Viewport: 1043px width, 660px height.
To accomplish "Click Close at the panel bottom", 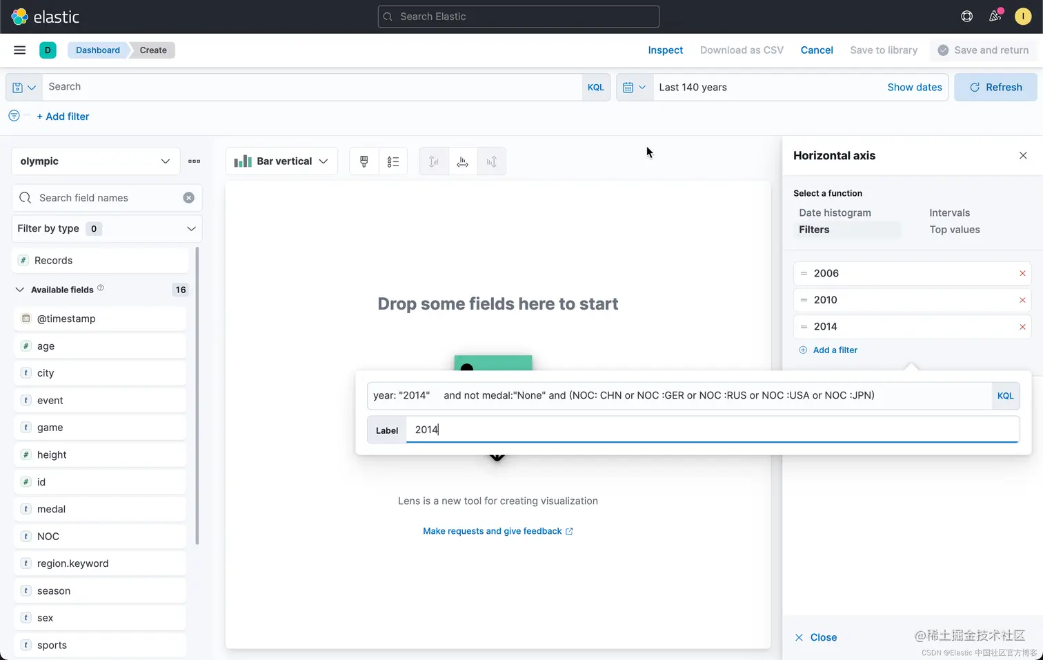I will pos(816,637).
